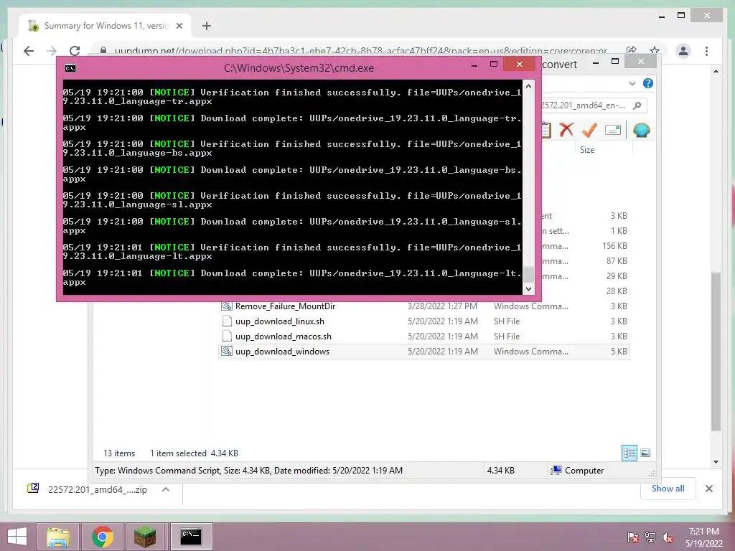Click the clipboard paste icon
Image resolution: width=735 pixels, height=551 pixels.
[546, 130]
